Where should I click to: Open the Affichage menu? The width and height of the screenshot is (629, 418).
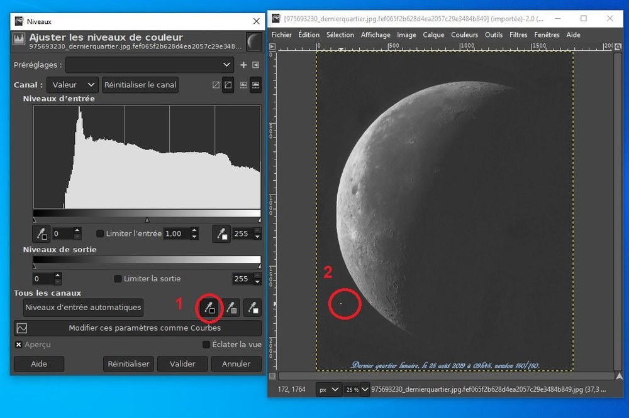pyautogui.click(x=376, y=35)
